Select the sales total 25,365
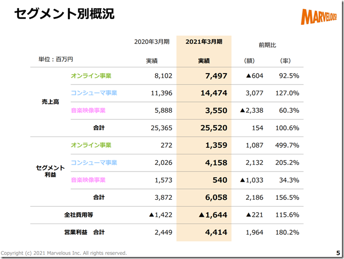344x259 pixels. [x=161, y=128]
